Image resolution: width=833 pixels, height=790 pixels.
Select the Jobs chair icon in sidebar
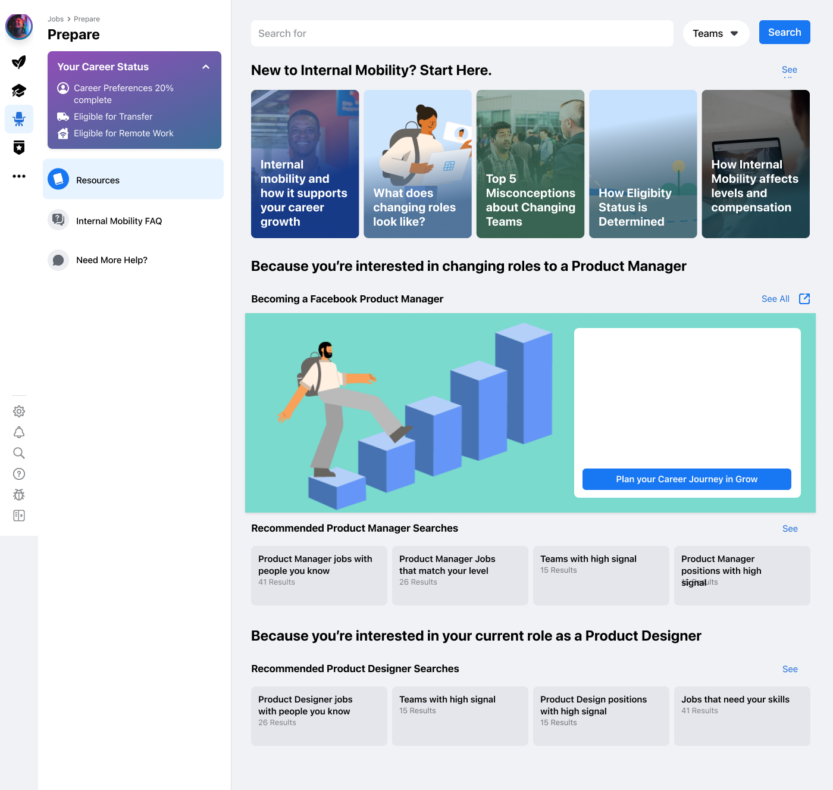(18, 118)
